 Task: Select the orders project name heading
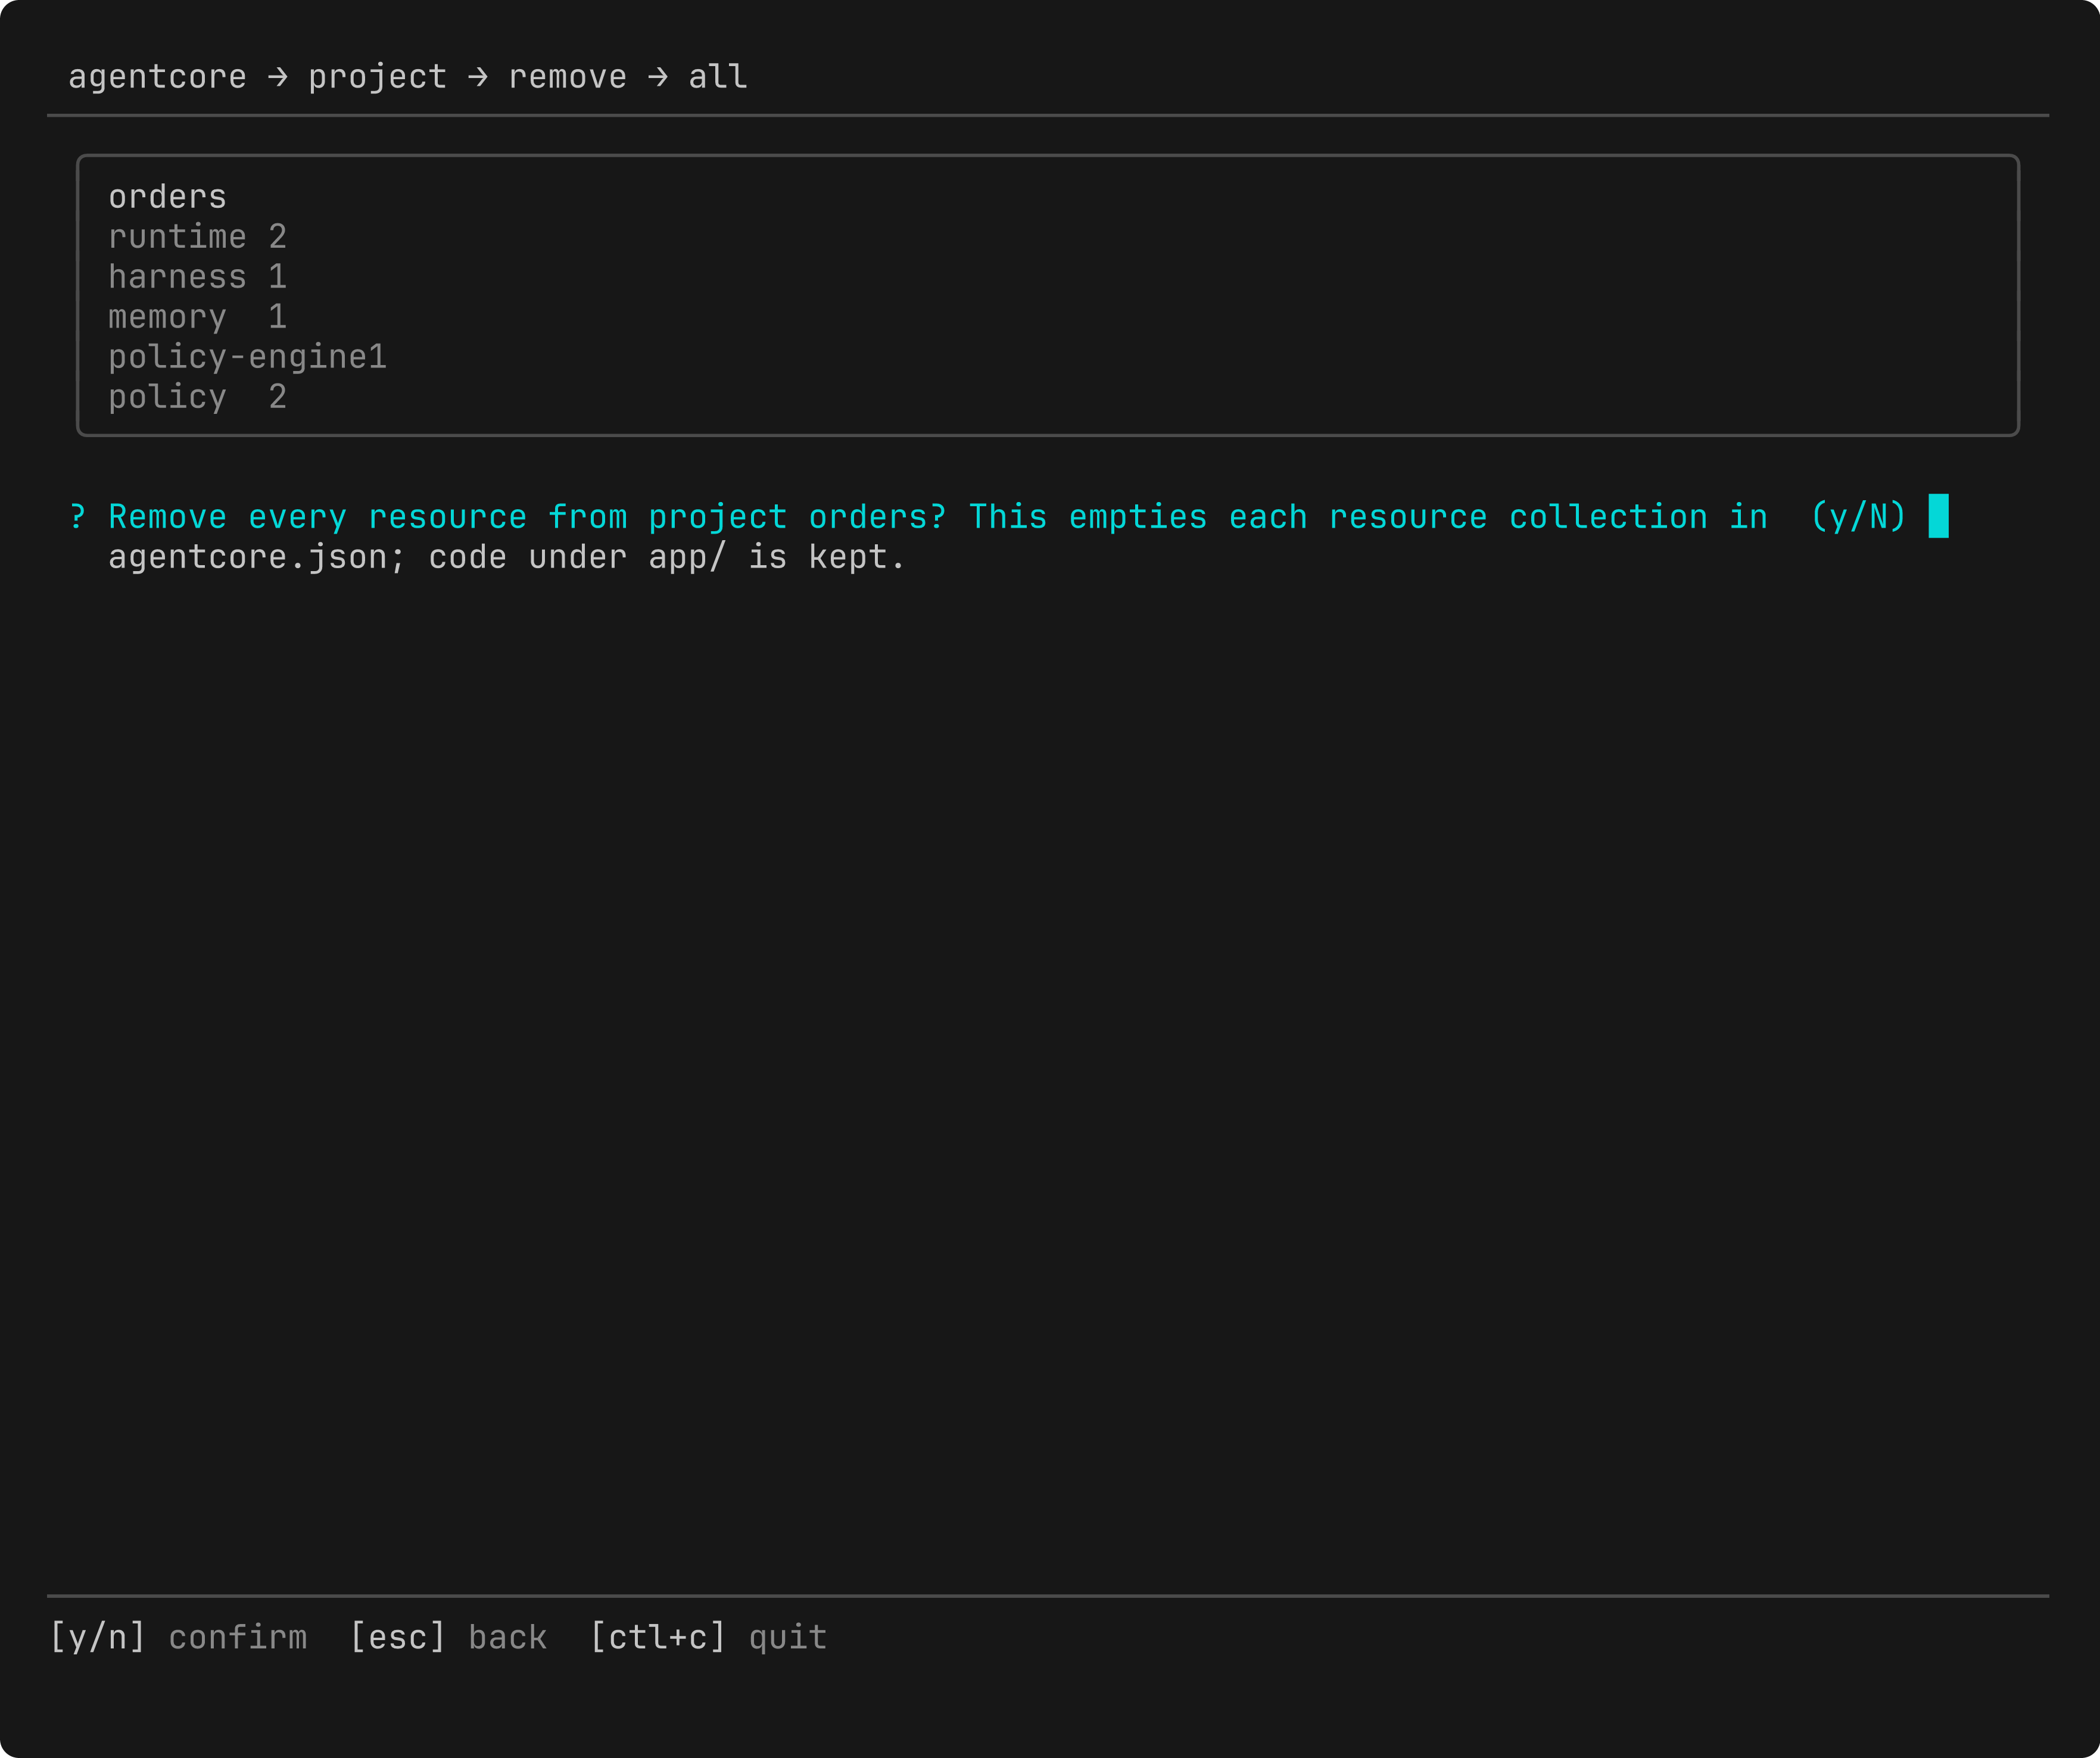click(x=167, y=197)
